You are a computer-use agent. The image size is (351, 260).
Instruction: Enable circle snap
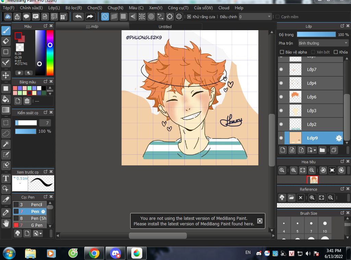coord(151,16)
